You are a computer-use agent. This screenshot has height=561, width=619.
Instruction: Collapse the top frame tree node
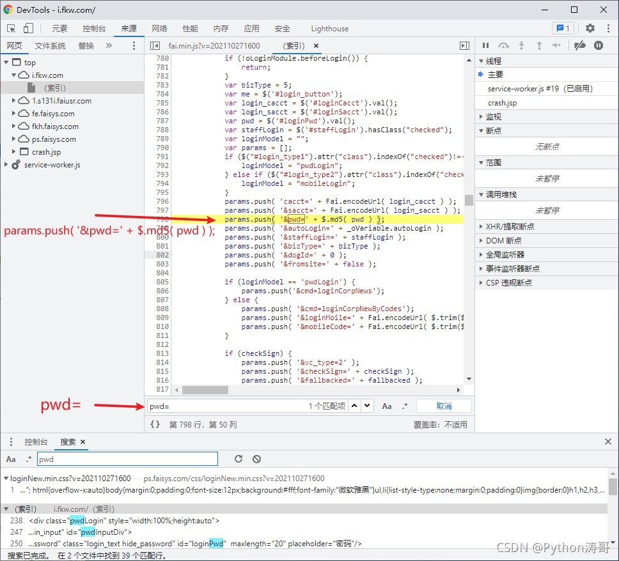[x=6, y=63]
